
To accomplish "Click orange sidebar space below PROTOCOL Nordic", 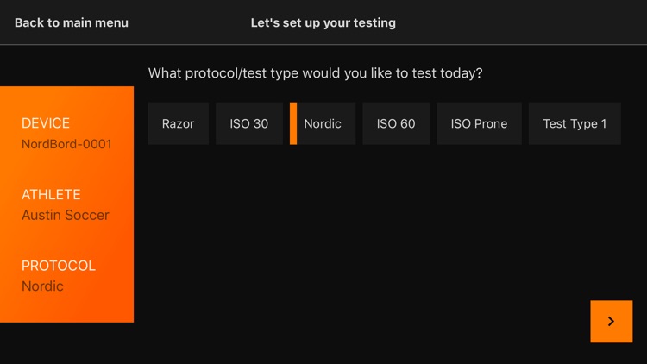I will tap(66, 309).
